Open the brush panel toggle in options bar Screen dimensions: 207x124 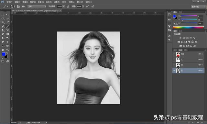pyautogui.click(x=18, y=6)
